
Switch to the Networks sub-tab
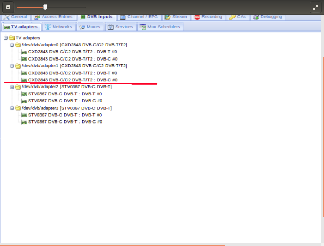point(59,27)
